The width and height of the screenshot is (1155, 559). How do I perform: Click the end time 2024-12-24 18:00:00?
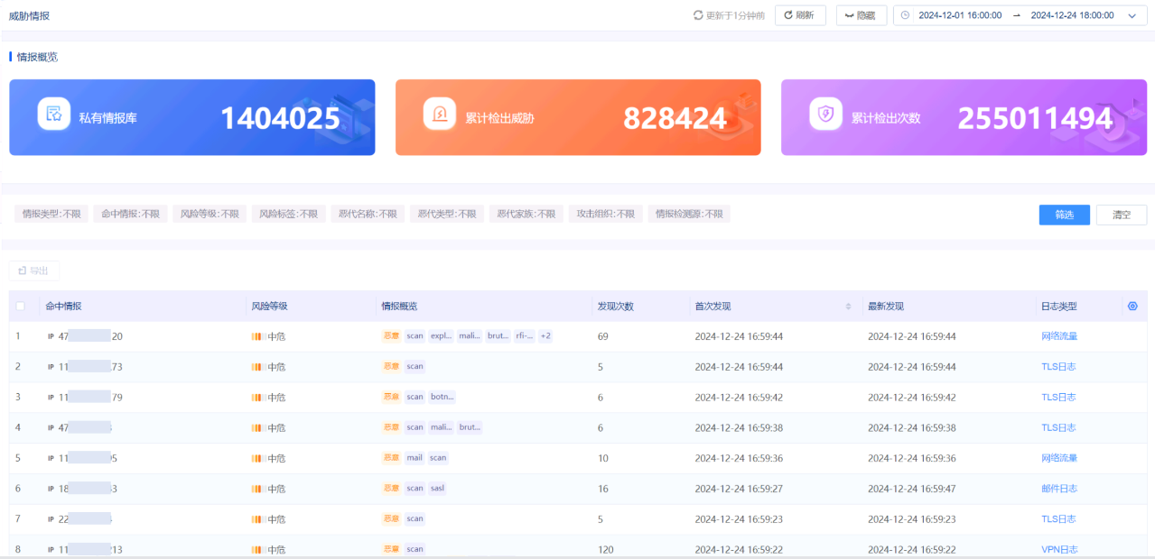click(1072, 15)
